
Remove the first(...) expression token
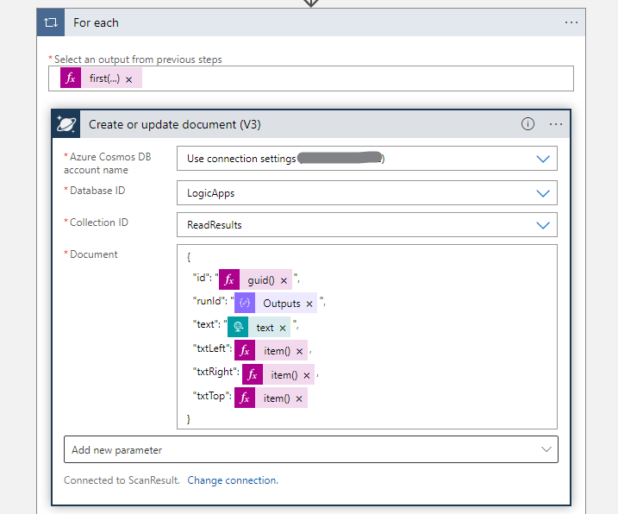128,79
